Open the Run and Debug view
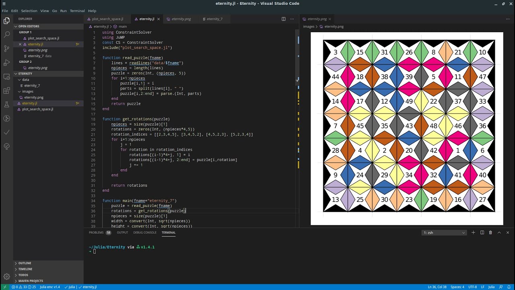The width and height of the screenshot is (515, 290). click(x=6, y=62)
